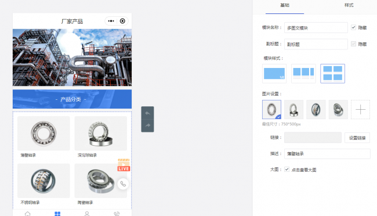Tap the floating phone call icon
Viewport: 377px width, 216px height.
[x=123, y=184]
